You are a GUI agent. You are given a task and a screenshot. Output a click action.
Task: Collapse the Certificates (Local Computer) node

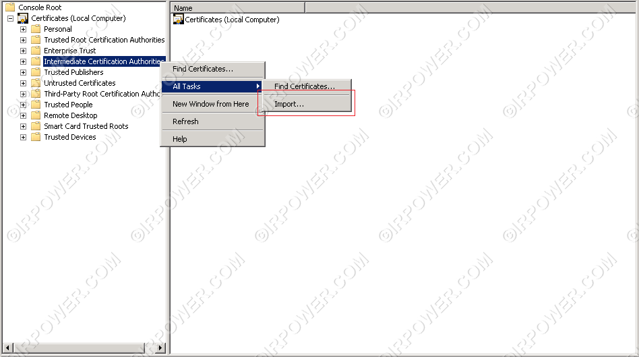click(x=11, y=18)
